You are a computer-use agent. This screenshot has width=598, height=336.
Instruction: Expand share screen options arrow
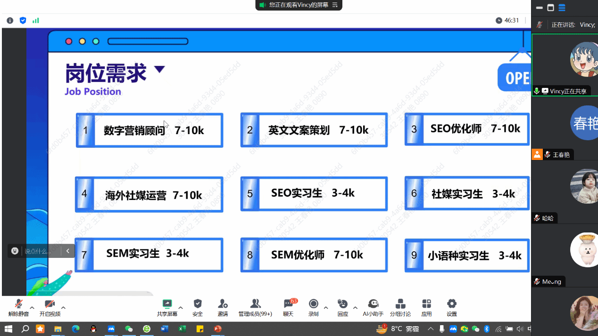pos(181,307)
